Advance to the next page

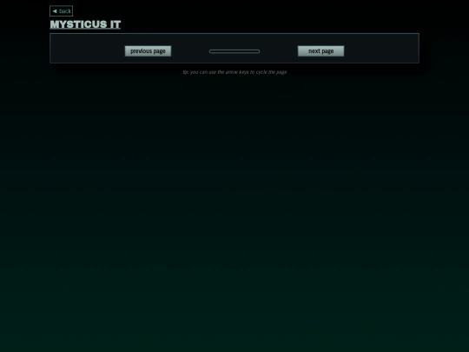(x=320, y=51)
